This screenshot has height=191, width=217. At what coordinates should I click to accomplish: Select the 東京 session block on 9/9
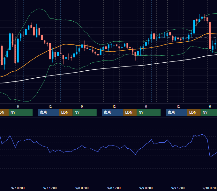point(176,112)
